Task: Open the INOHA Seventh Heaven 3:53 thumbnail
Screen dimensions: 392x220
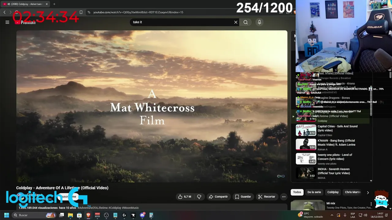Action: (306, 173)
